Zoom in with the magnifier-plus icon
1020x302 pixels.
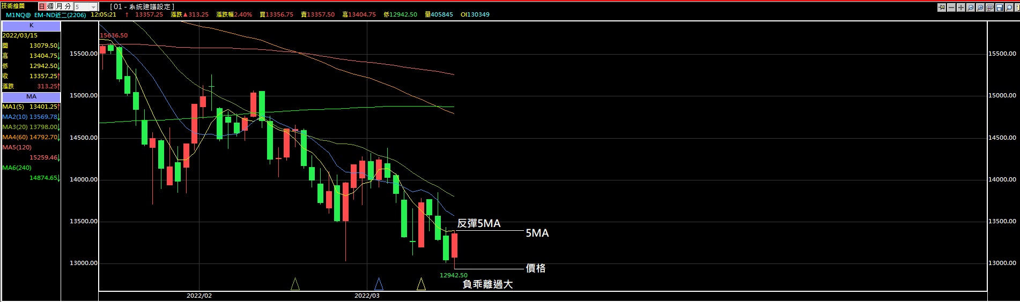[x=980, y=7]
